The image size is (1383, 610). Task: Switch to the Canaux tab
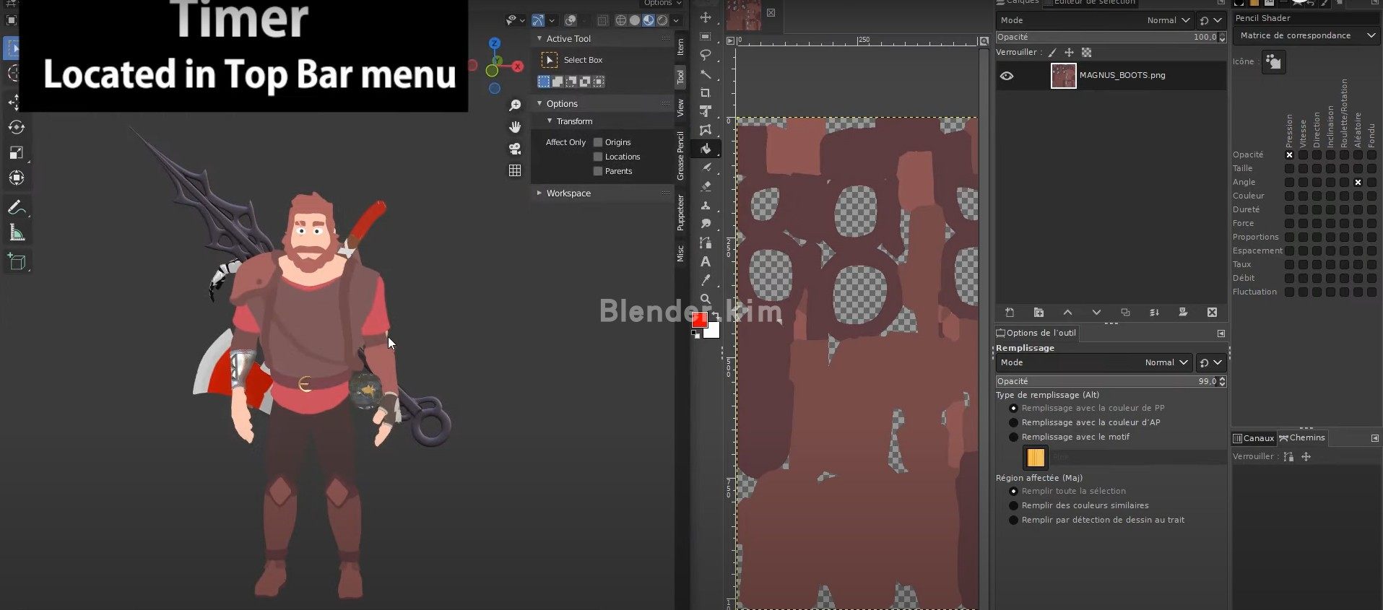pyautogui.click(x=1254, y=438)
